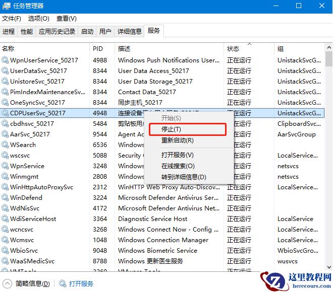Click the gear icon beside UnistoreSvc_50217
This screenshot has width=334, height=292.
click(5, 82)
